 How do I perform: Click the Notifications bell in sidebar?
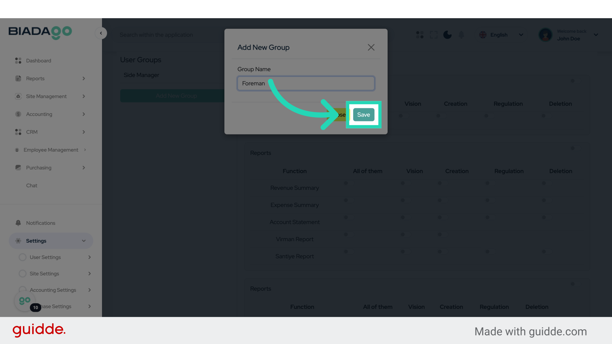18,223
